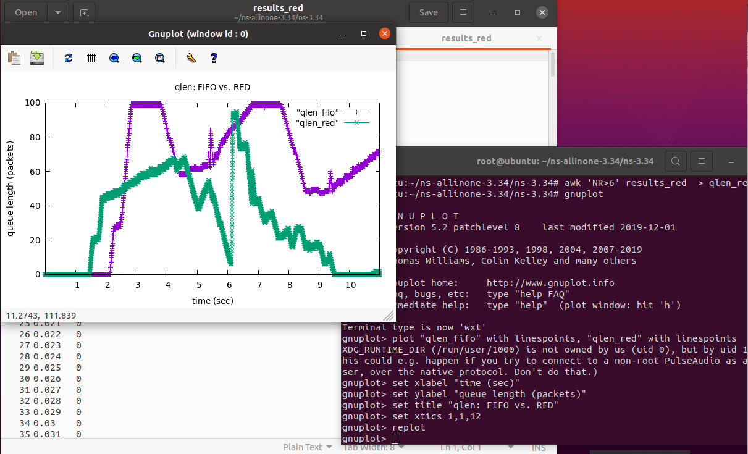Image resolution: width=748 pixels, height=454 pixels.
Task: Open the text editor hamburger menu
Action: coord(463,12)
